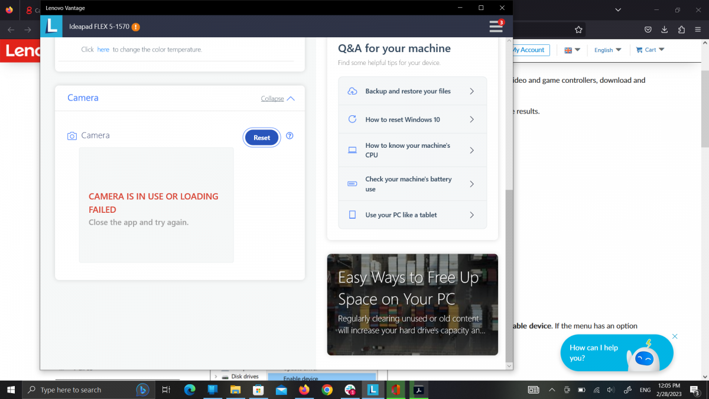Expand Check your machine's battery use
709x399 pixels.
point(412,184)
